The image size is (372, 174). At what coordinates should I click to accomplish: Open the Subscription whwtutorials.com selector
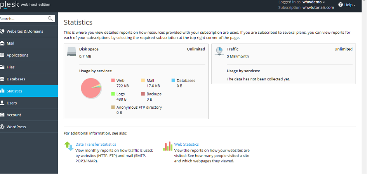(318, 7)
